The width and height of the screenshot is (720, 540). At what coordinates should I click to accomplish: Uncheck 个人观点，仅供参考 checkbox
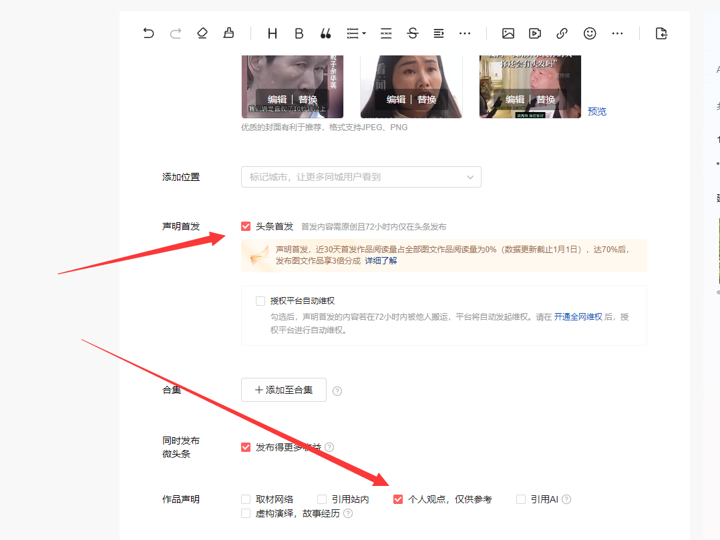[x=398, y=499]
